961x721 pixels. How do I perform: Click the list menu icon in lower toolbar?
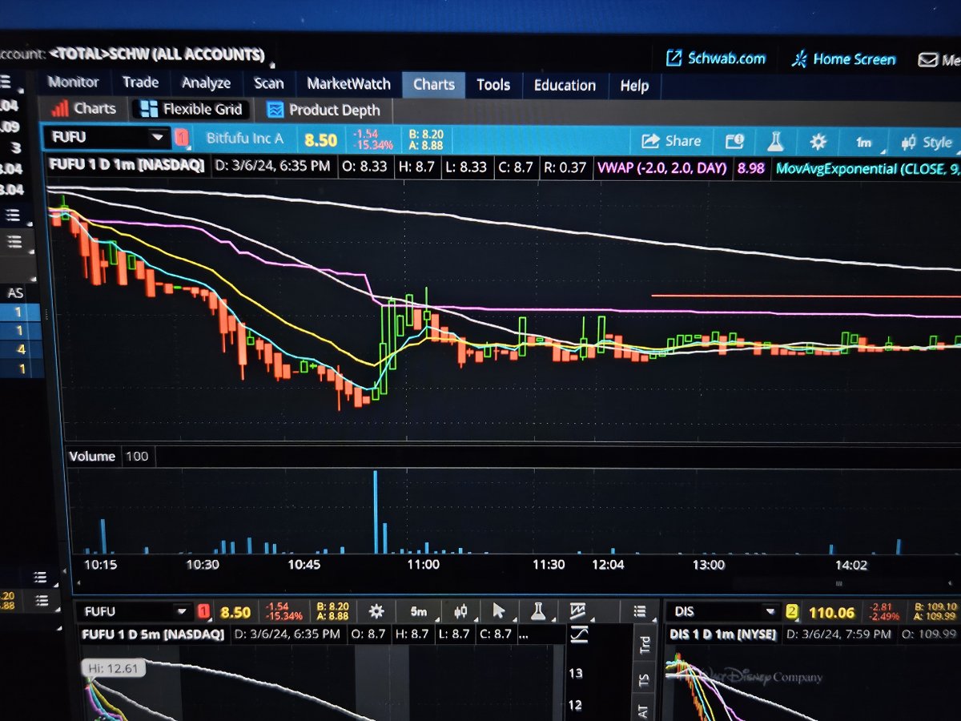point(640,611)
